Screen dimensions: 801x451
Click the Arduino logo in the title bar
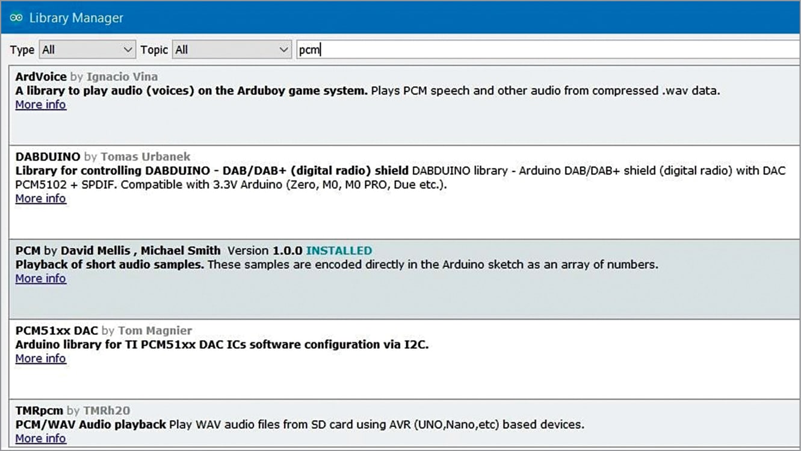[x=16, y=17]
